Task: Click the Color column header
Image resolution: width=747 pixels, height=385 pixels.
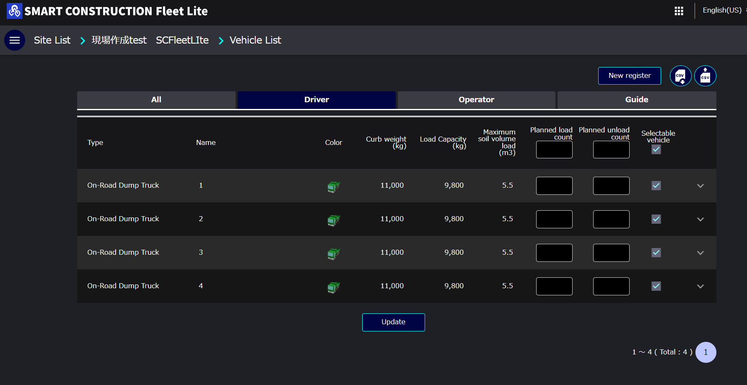Action: point(334,142)
